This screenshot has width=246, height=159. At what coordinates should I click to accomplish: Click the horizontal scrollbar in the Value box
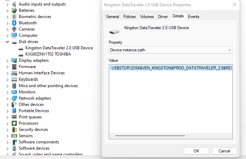[x=150, y=136]
